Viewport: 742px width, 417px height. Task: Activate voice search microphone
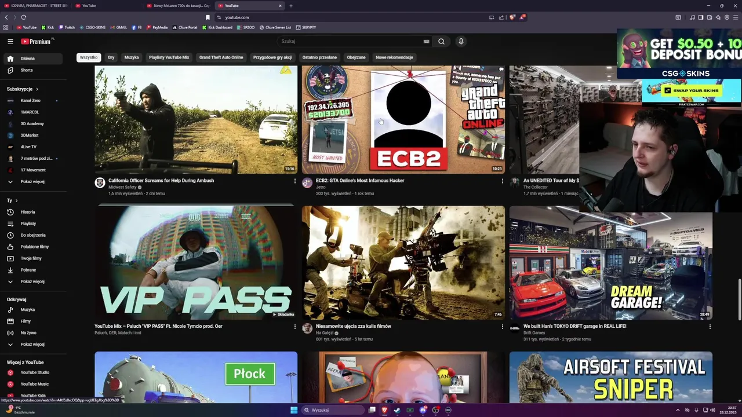pyautogui.click(x=461, y=41)
